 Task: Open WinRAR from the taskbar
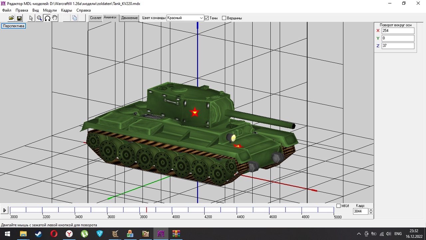(x=176, y=234)
